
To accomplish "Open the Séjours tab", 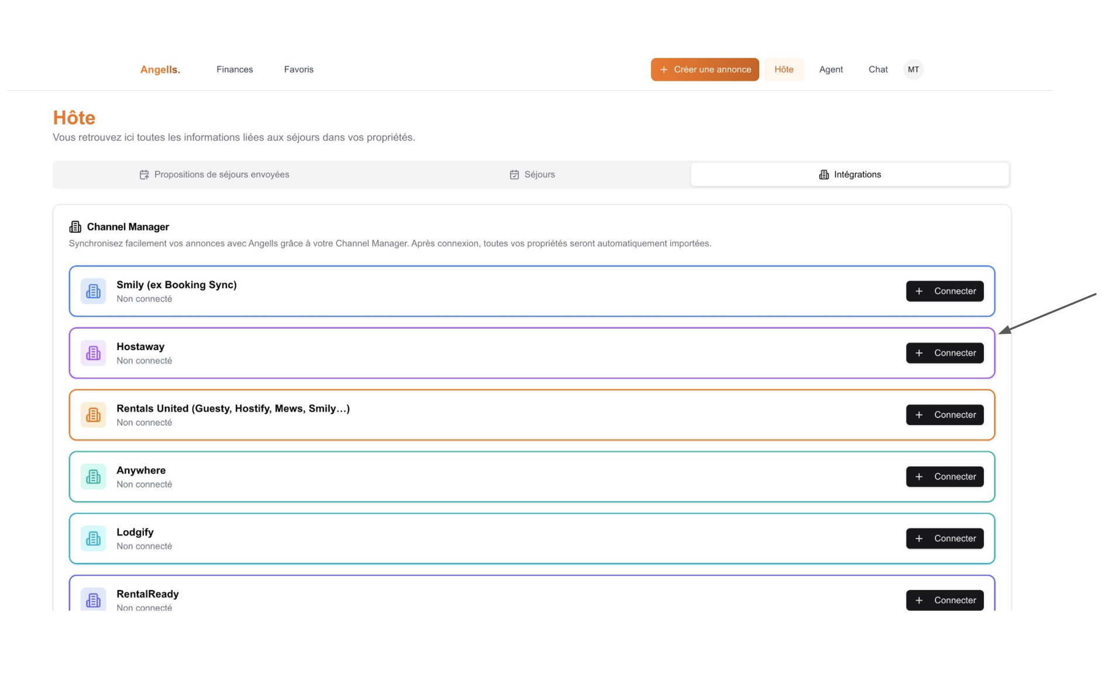I will click(532, 175).
